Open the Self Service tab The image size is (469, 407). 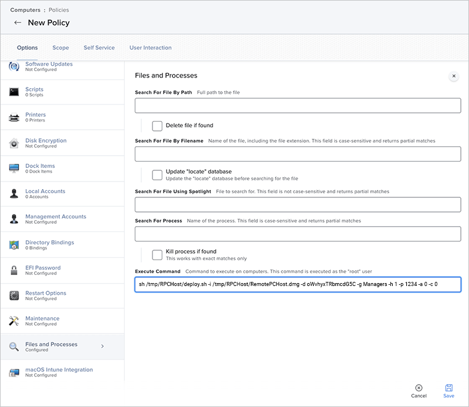pos(99,48)
